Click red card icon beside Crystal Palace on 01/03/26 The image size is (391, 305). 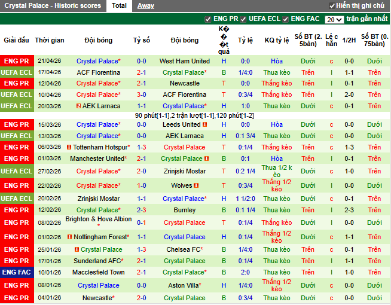point(207,158)
